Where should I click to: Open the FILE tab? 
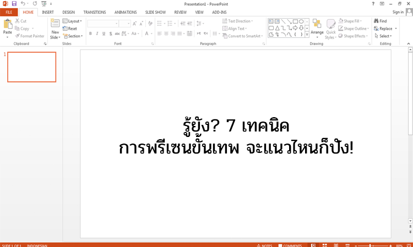click(9, 12)
